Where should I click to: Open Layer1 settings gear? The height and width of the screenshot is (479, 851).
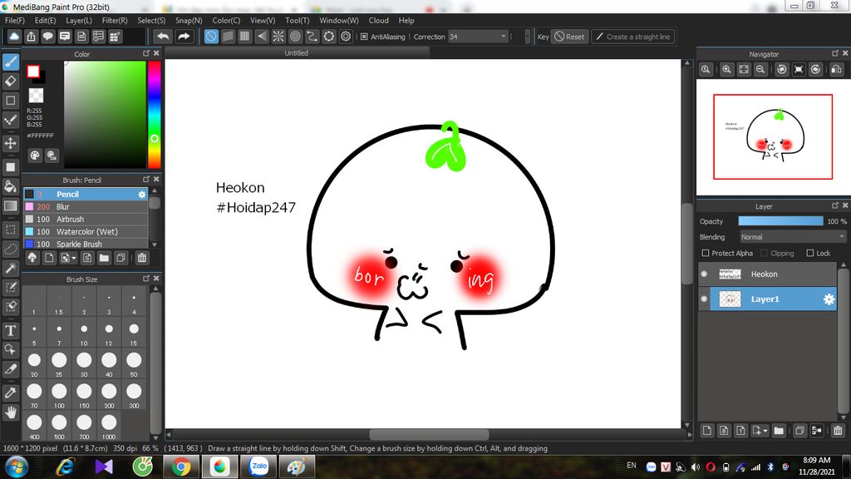point(829,299)
